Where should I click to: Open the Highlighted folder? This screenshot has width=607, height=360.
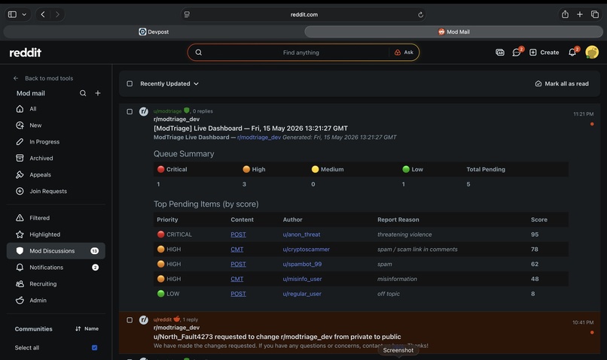click(56, 234)
